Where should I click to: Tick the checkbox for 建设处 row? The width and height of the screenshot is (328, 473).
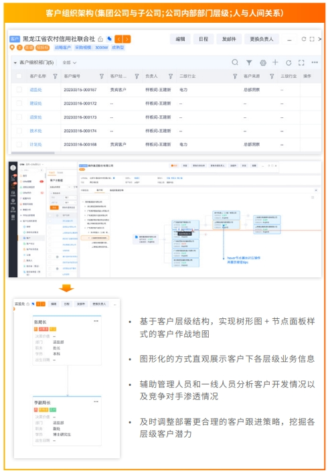click(x=19, y=103)
